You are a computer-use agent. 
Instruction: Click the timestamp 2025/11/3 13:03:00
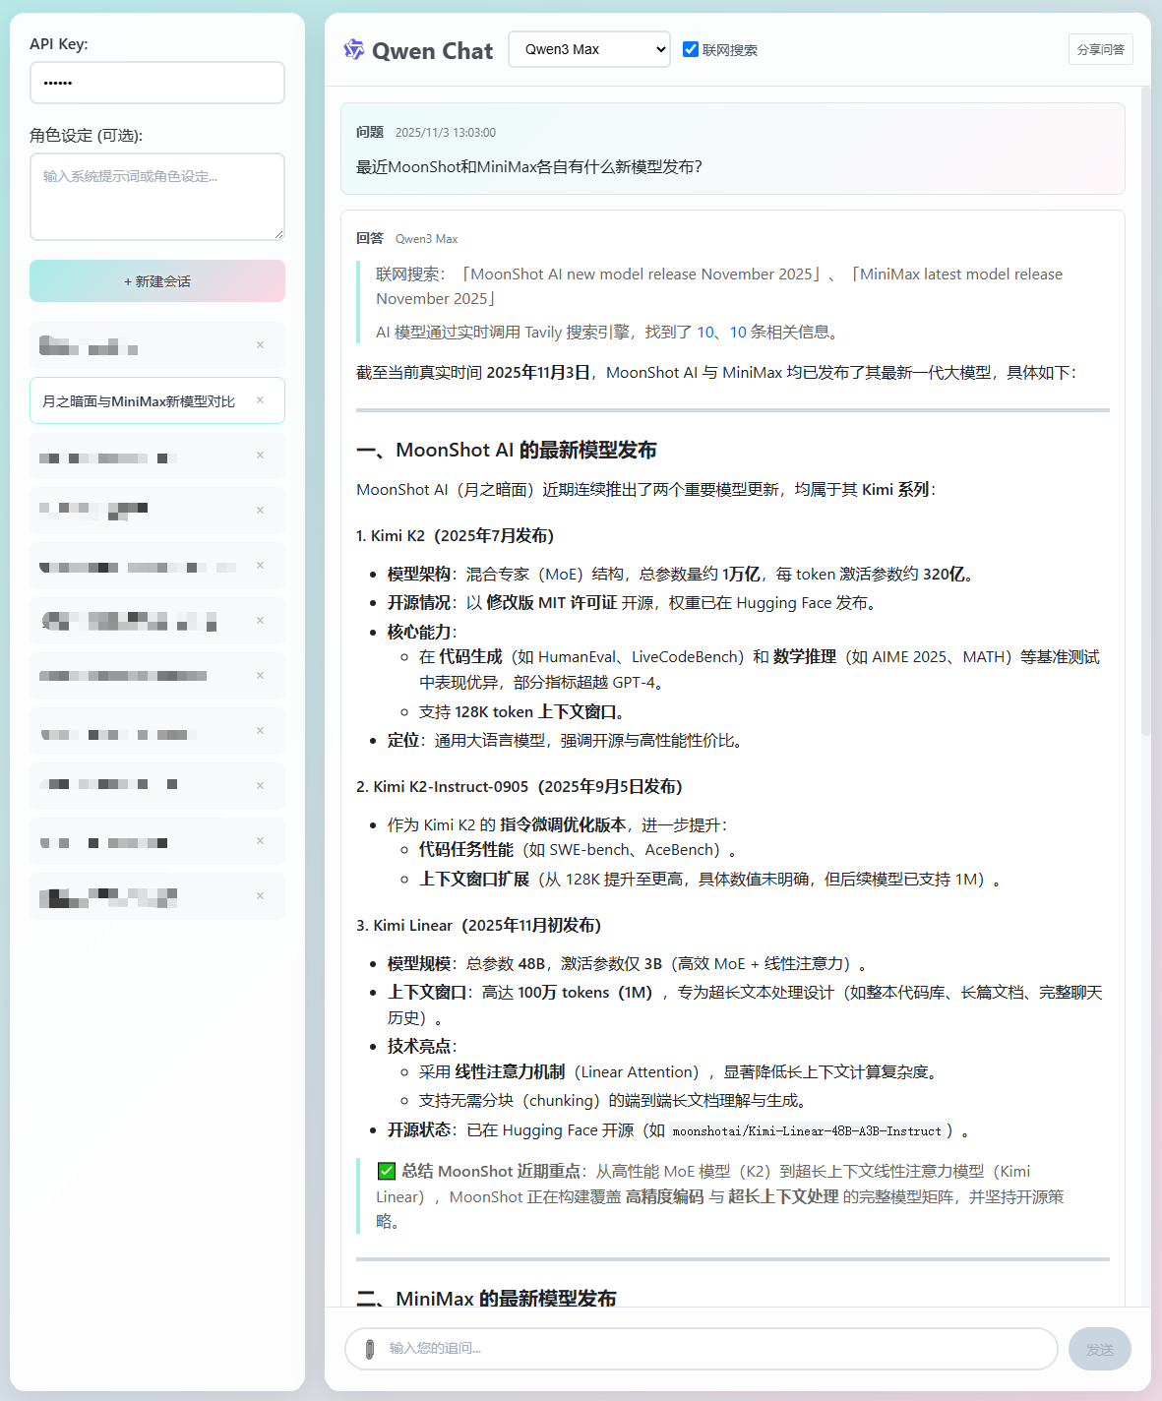click(x=446, y=133)
